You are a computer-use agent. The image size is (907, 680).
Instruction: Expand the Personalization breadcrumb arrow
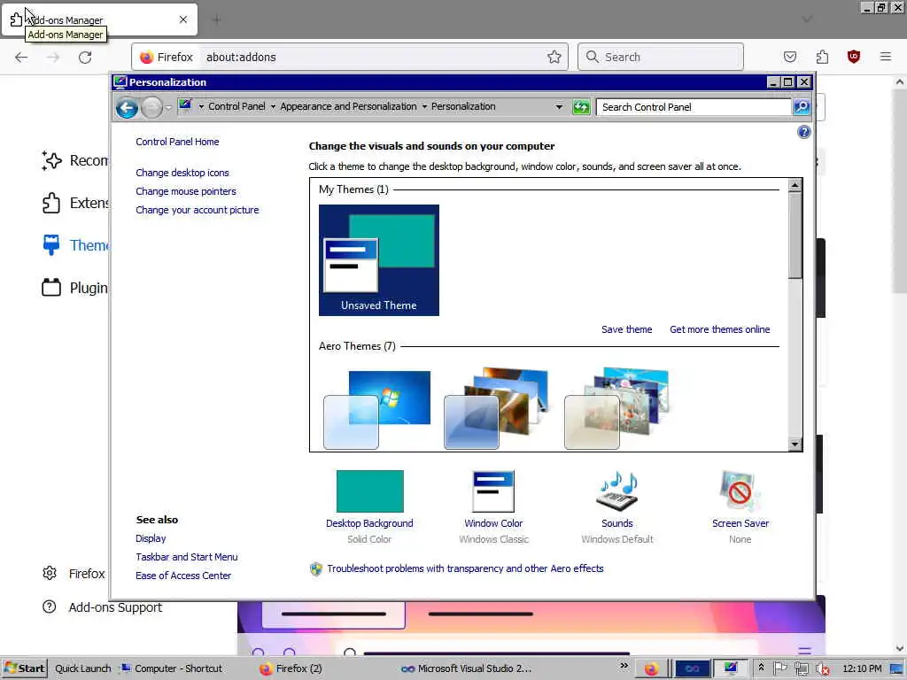point(424,106)
